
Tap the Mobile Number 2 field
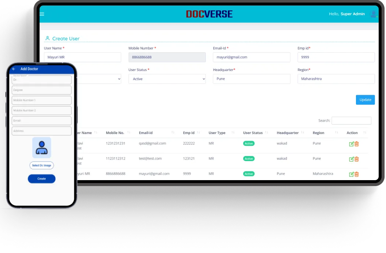[x=42, y=111]
